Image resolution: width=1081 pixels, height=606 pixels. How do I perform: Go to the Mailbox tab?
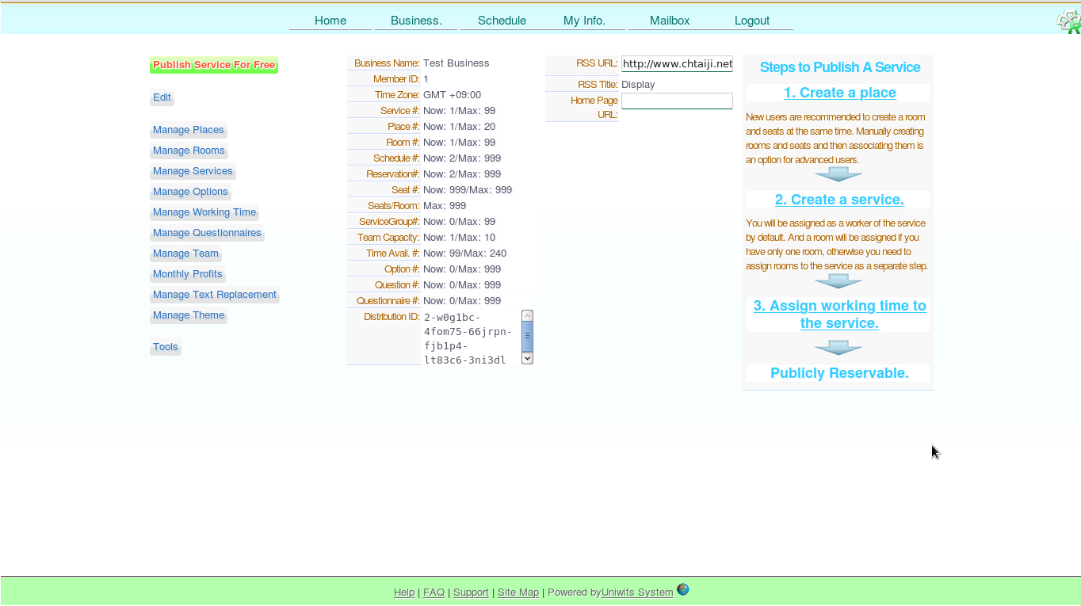click(x=670, y=21)
